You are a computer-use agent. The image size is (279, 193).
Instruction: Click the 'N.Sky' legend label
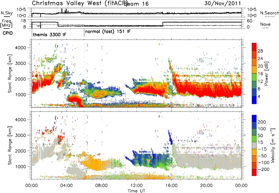coord(7,13)
